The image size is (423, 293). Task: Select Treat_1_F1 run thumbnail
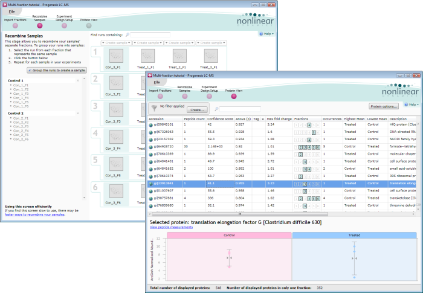tap(148, 56)
